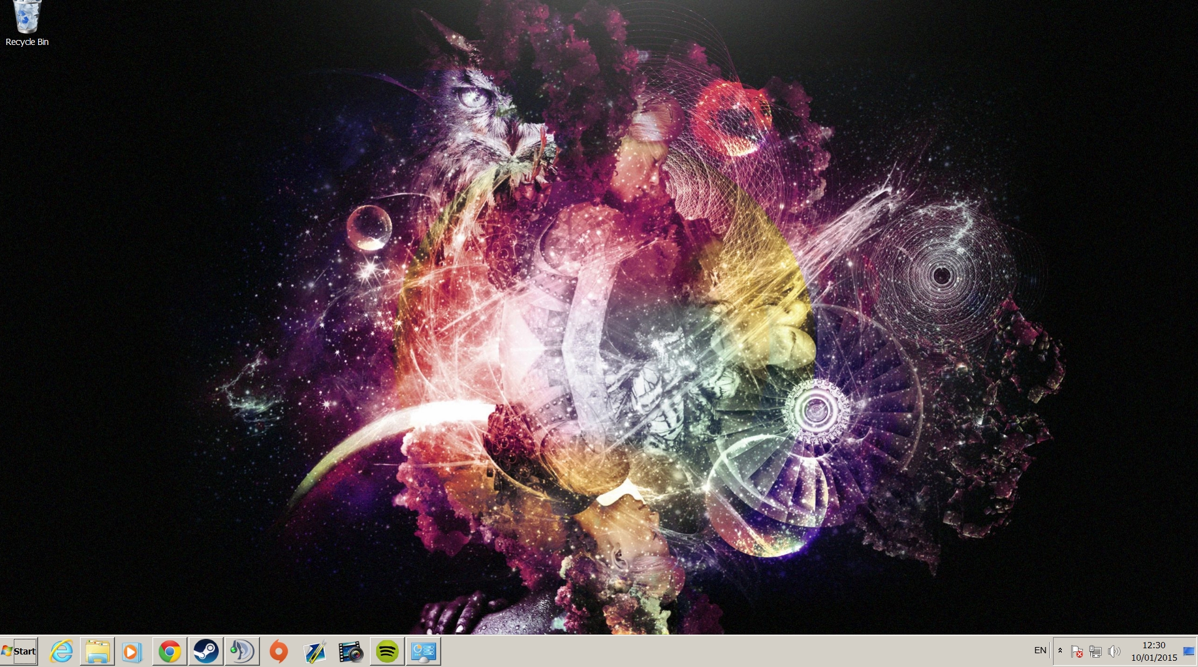The image size is (1198, 667).
Task: Click the Start button
Action: pyautogui.click(x=19, y=651)
